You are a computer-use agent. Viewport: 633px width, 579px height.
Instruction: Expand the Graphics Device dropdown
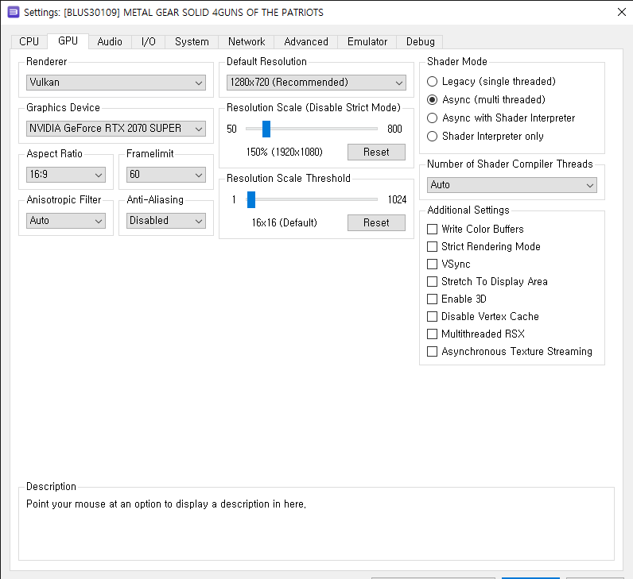click(116, 129)
